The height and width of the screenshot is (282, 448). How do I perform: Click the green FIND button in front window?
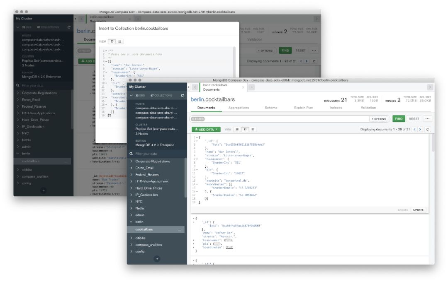[x=399, y=118]
